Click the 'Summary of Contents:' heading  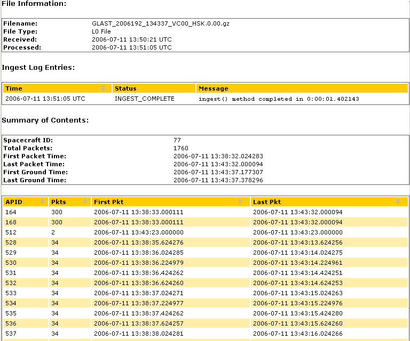(45, 120)
